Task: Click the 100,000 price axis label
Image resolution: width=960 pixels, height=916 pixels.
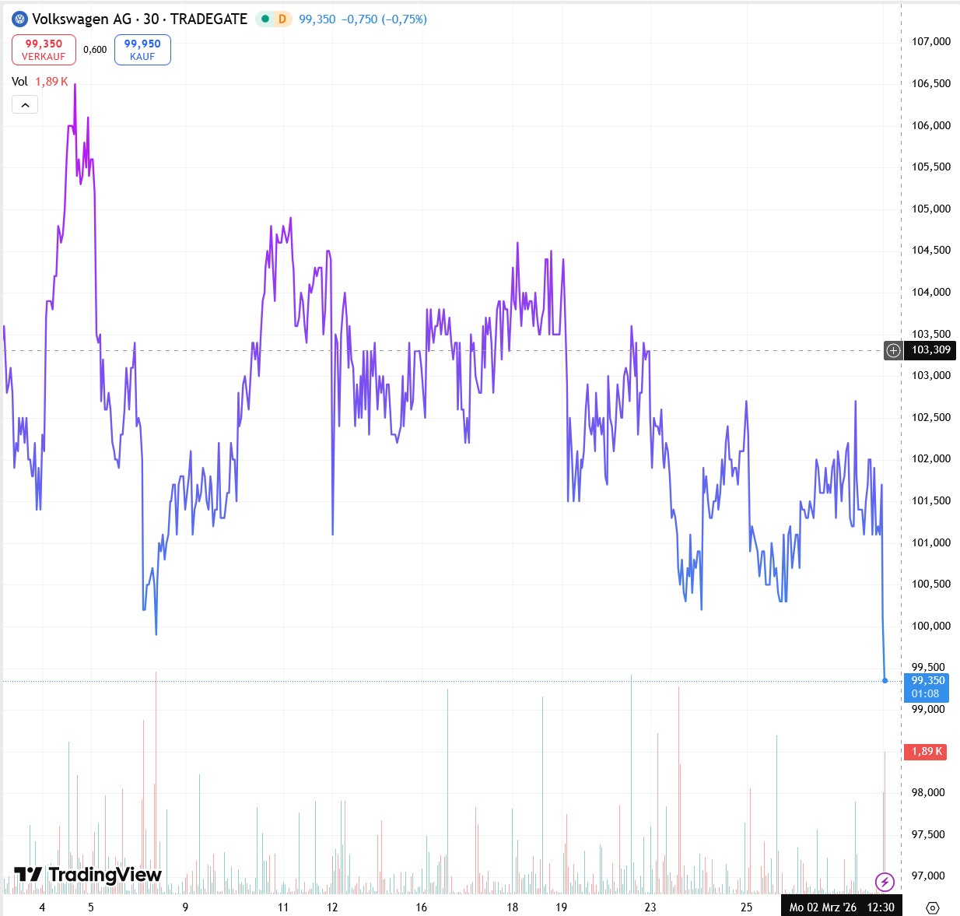Action: point(931,626)
